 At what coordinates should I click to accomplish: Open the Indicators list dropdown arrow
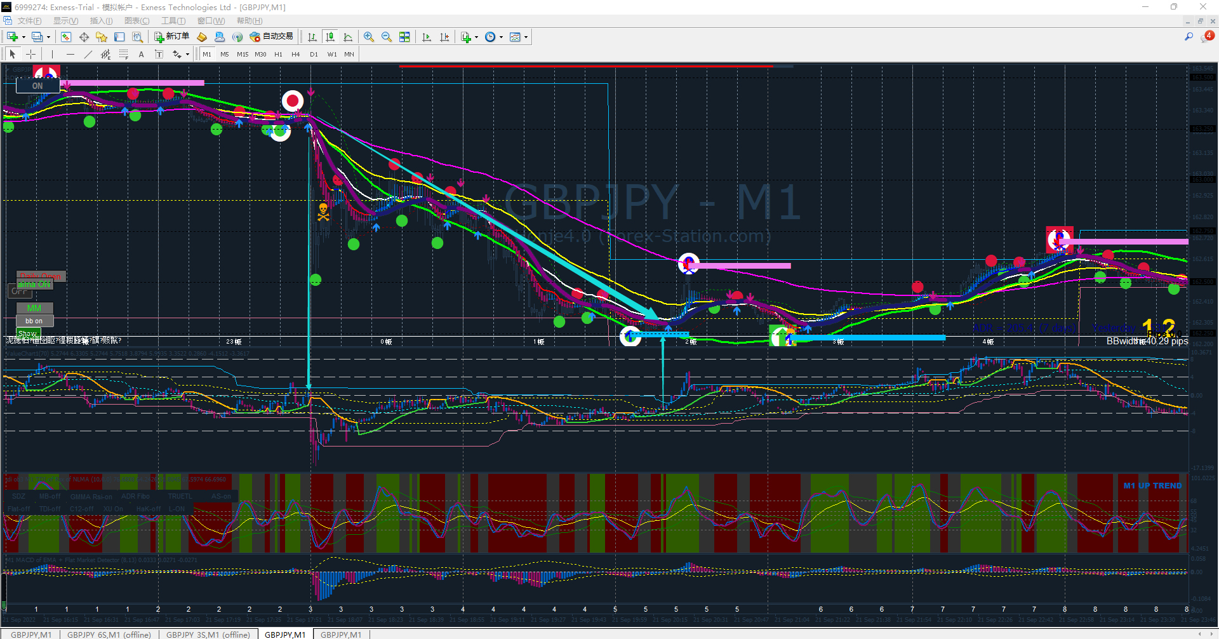[x=476, y=37]
